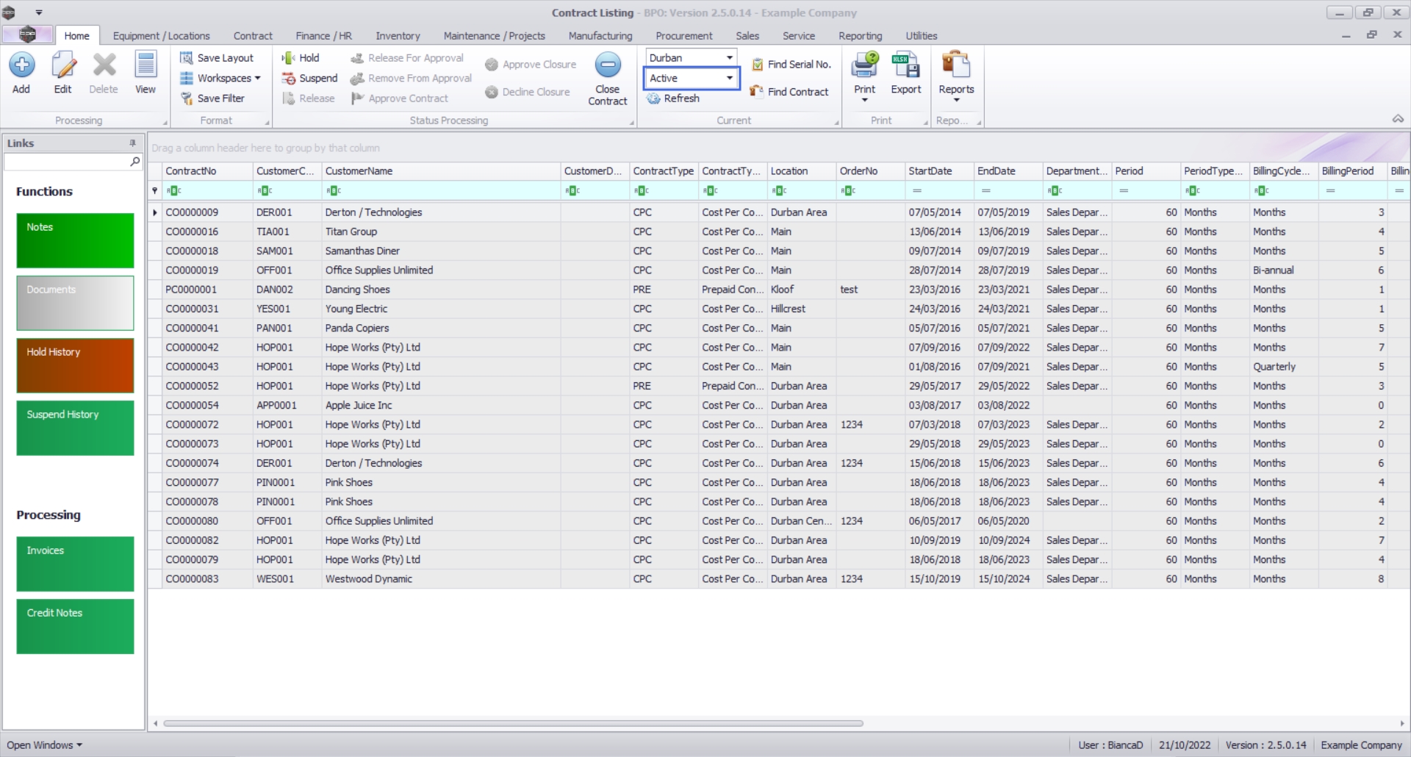Open the Hold History tile
Viewport: 1411px width, 757px height.
(x=75, y=366)
